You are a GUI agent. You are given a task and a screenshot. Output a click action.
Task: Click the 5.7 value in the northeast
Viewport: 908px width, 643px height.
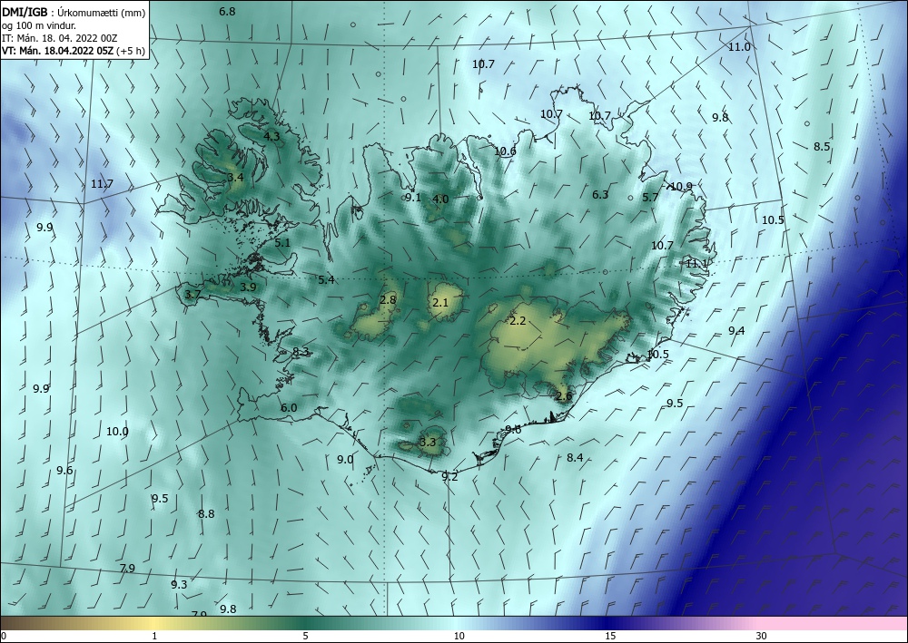click(650, 197)
